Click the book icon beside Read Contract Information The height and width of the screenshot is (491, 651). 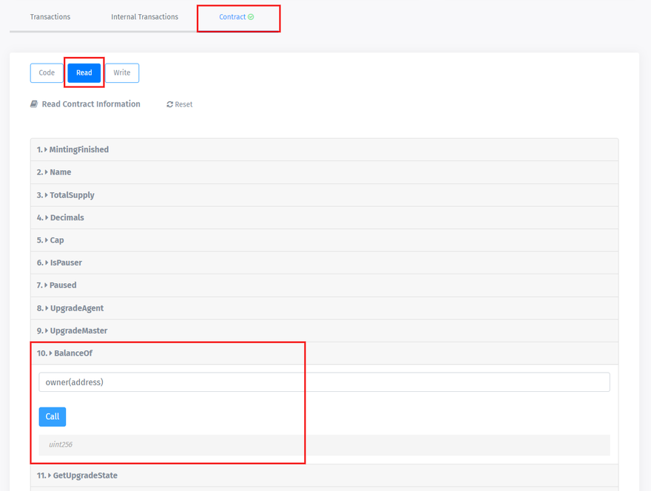click(34, 104)
